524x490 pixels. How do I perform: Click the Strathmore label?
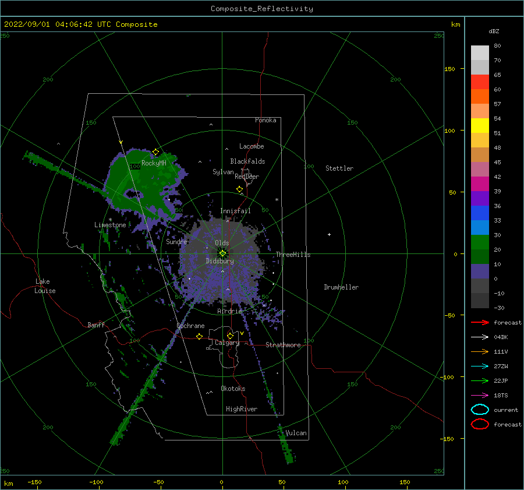point(283,345)
